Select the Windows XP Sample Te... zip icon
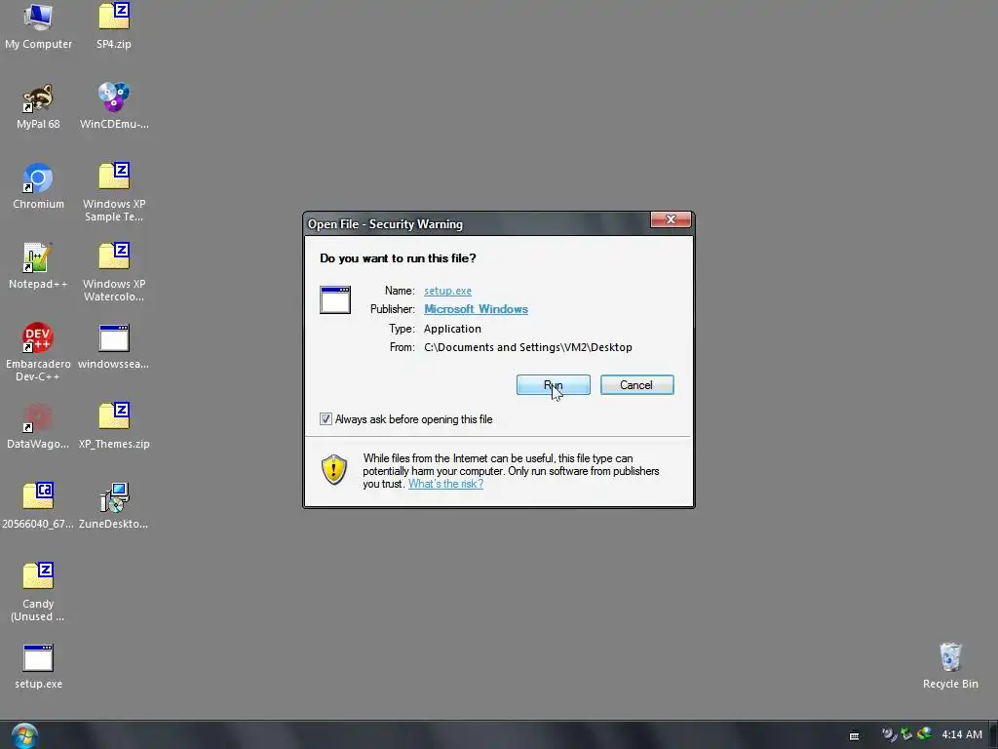 point(114,192)
